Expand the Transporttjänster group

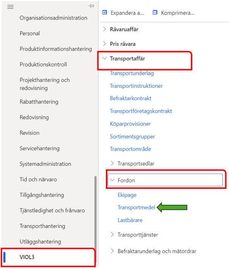click(x=112, y=234)
